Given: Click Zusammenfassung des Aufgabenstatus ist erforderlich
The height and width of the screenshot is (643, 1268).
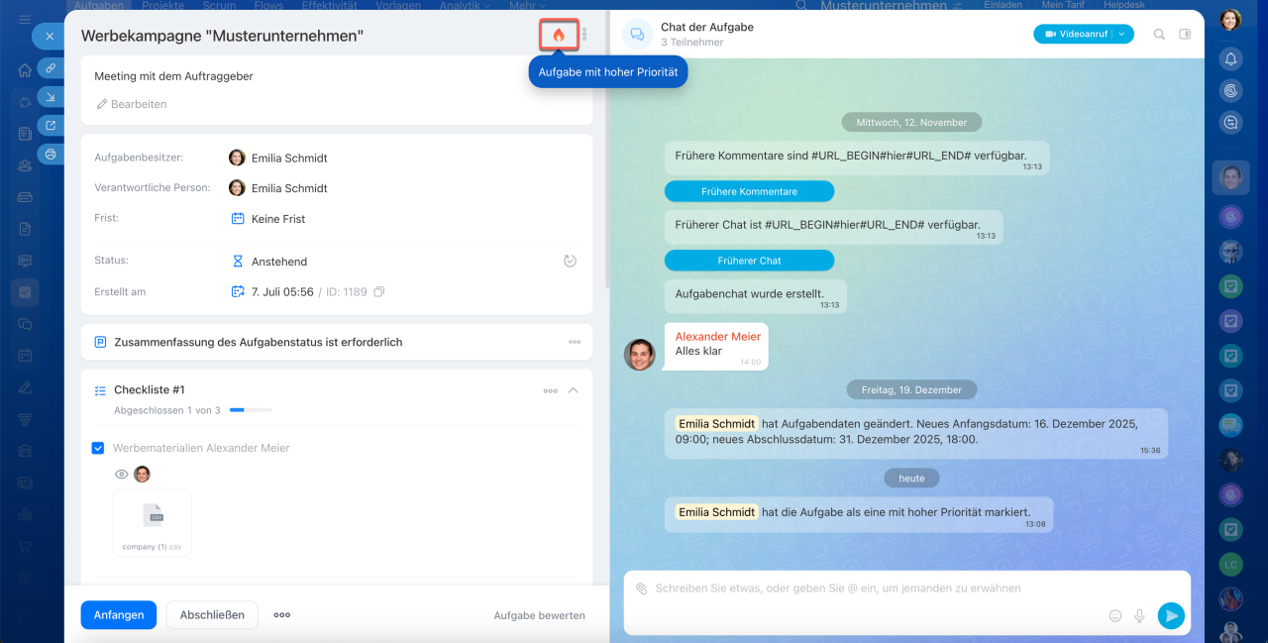Looking at the screenshot, I should coord(259,342).
